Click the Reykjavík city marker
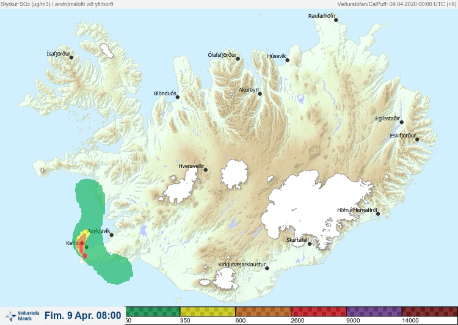The height and width of the screenshot is (325, 458). click(x=111, y=235)
